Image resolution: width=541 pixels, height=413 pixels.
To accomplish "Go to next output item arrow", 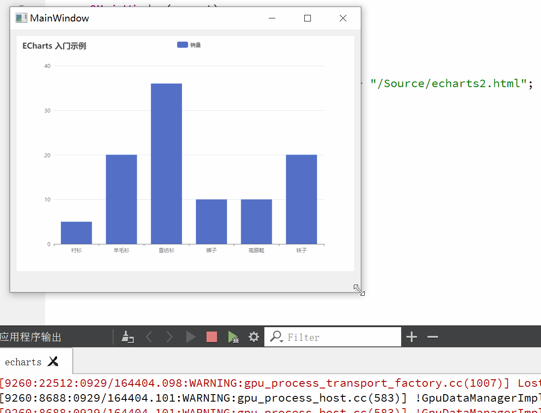I will [170, 337].
